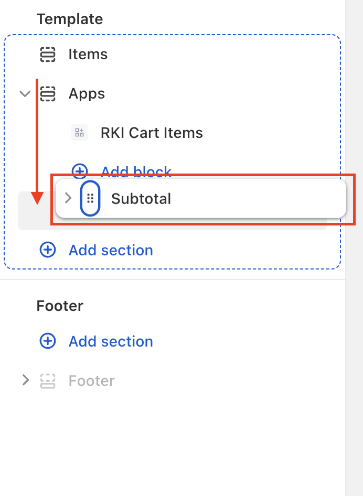Click the Subtotal drag handle icon
Viewport: 363px width, 496px height.
click(x=90, y=199)
